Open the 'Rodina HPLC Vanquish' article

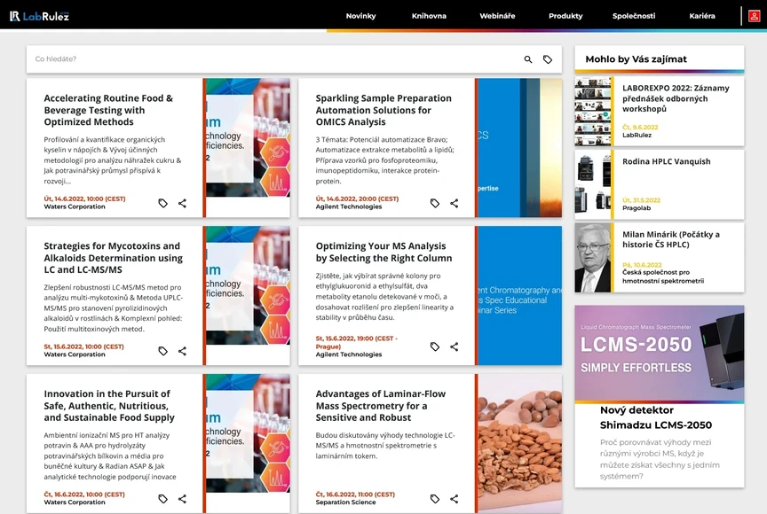coord(666,161)
